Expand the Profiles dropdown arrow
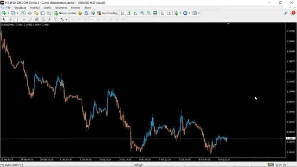 (18, 13)
